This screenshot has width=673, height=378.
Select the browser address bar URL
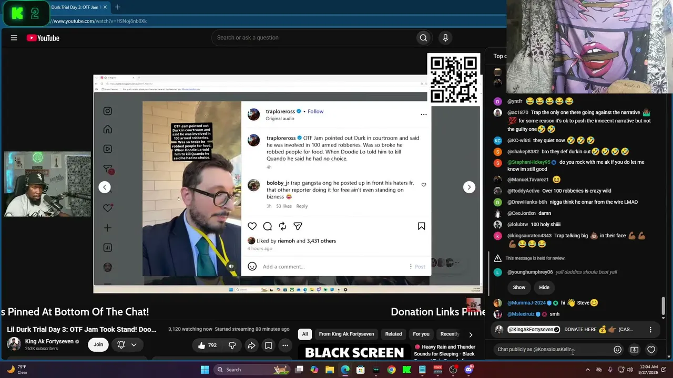pos(100,21)
